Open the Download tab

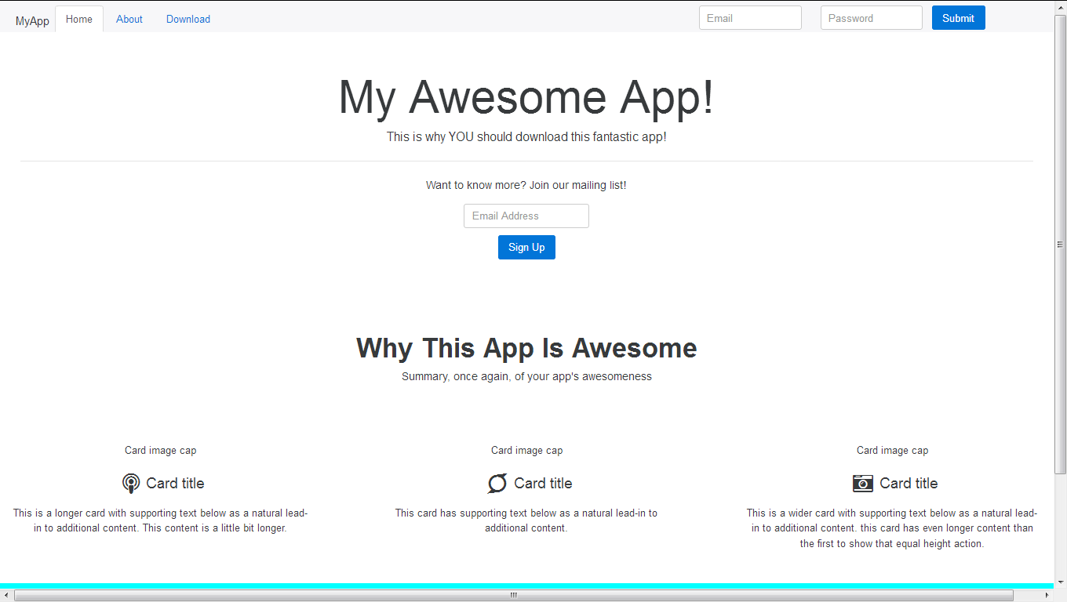pos(188,19)
